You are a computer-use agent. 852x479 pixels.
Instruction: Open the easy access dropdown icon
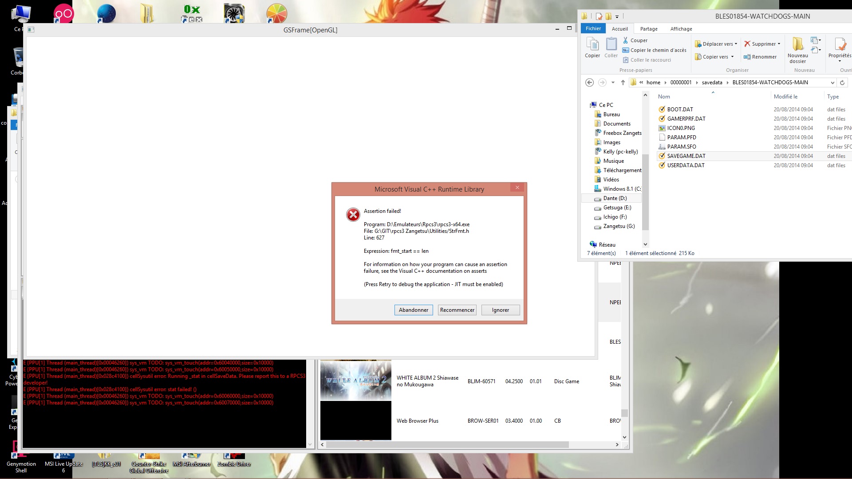816,50
